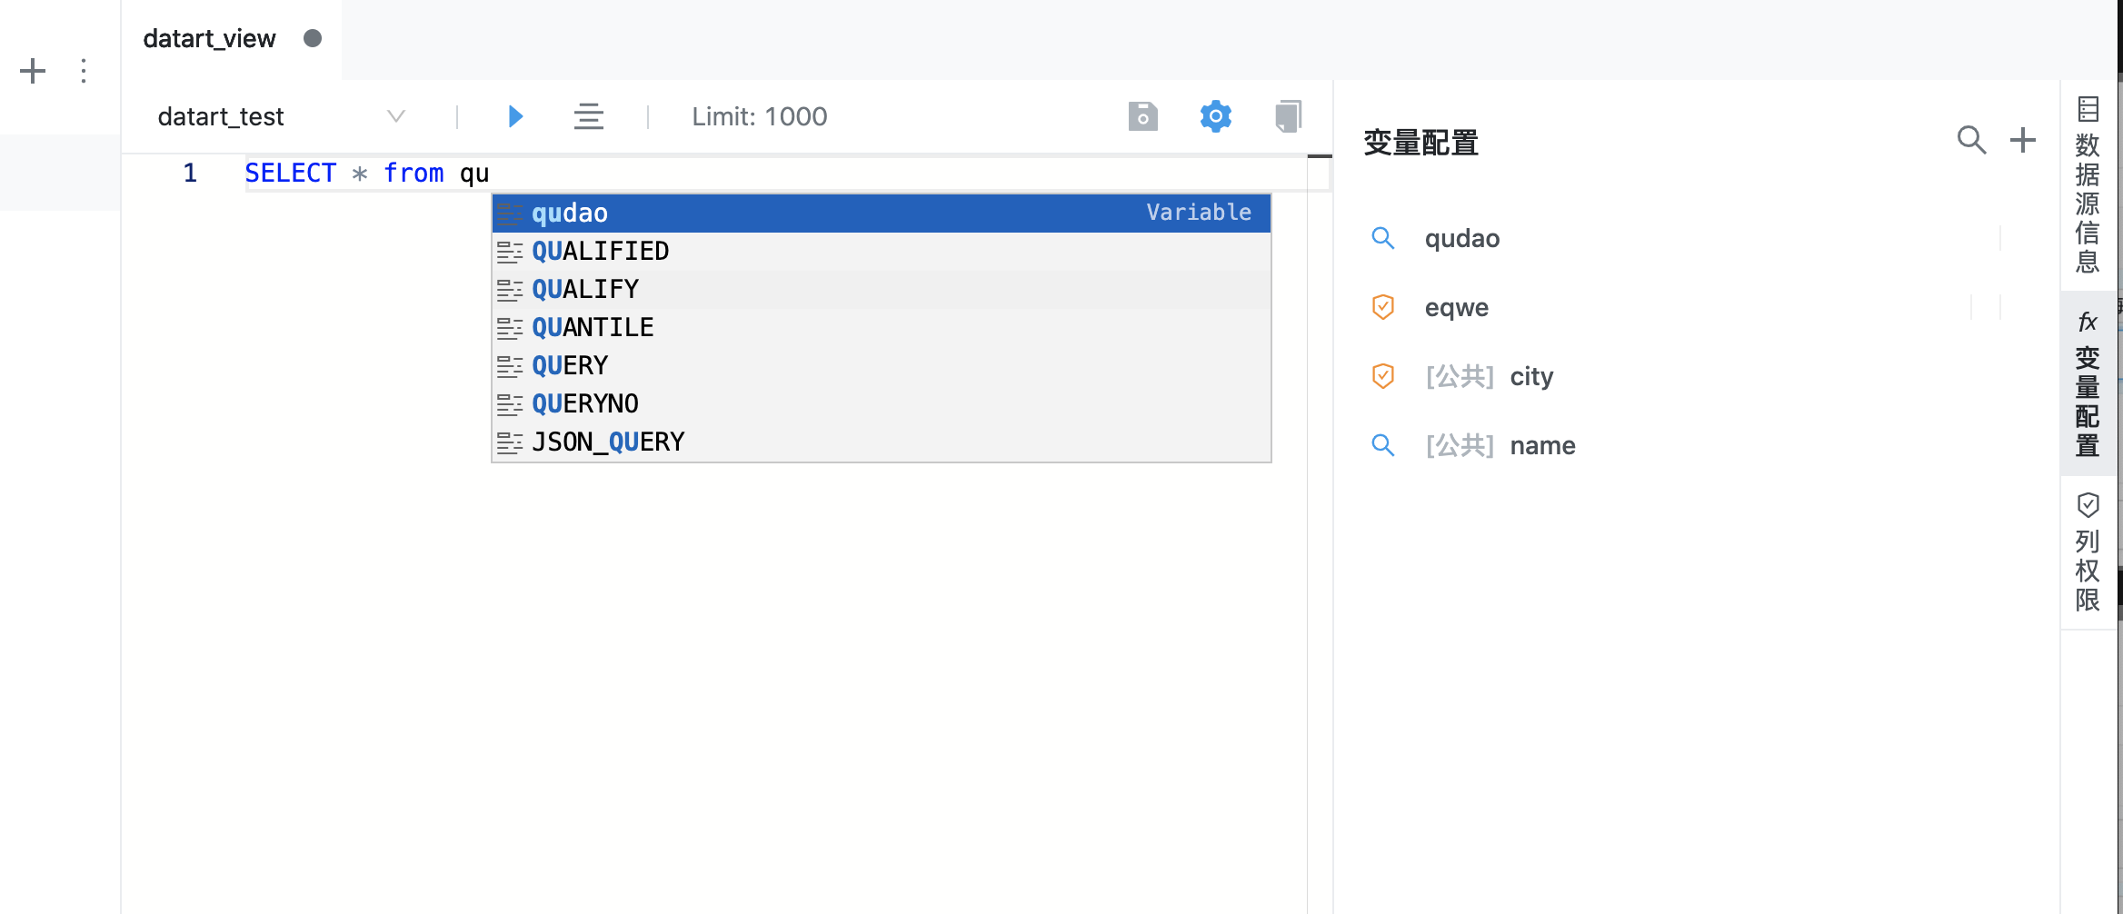Save the view with disk icon

[1142, 116]
